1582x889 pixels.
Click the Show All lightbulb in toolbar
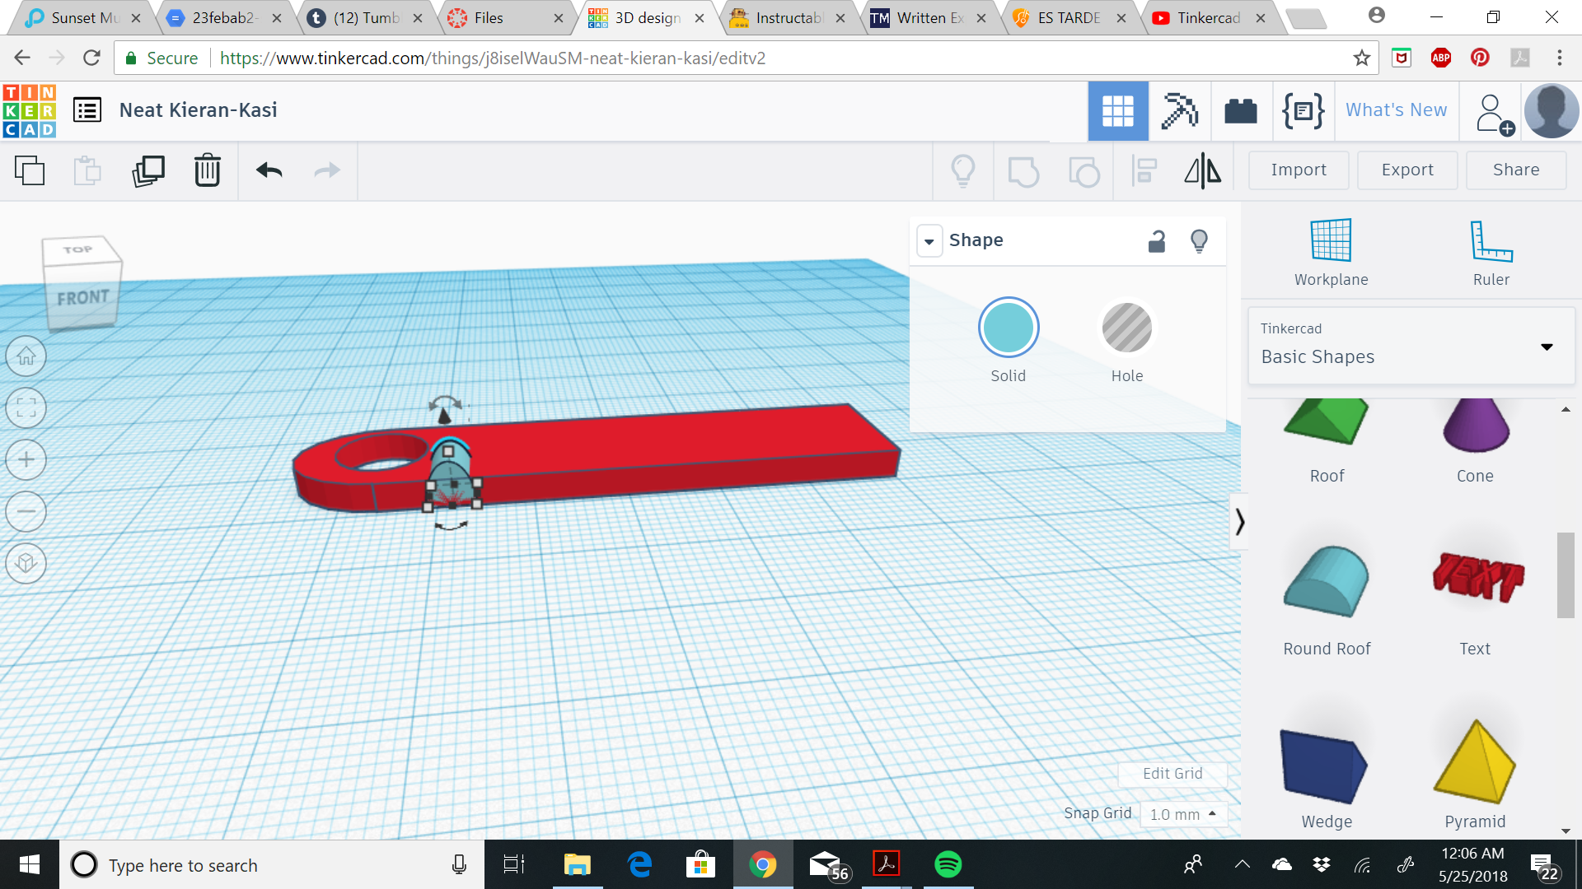click(963, 171)
